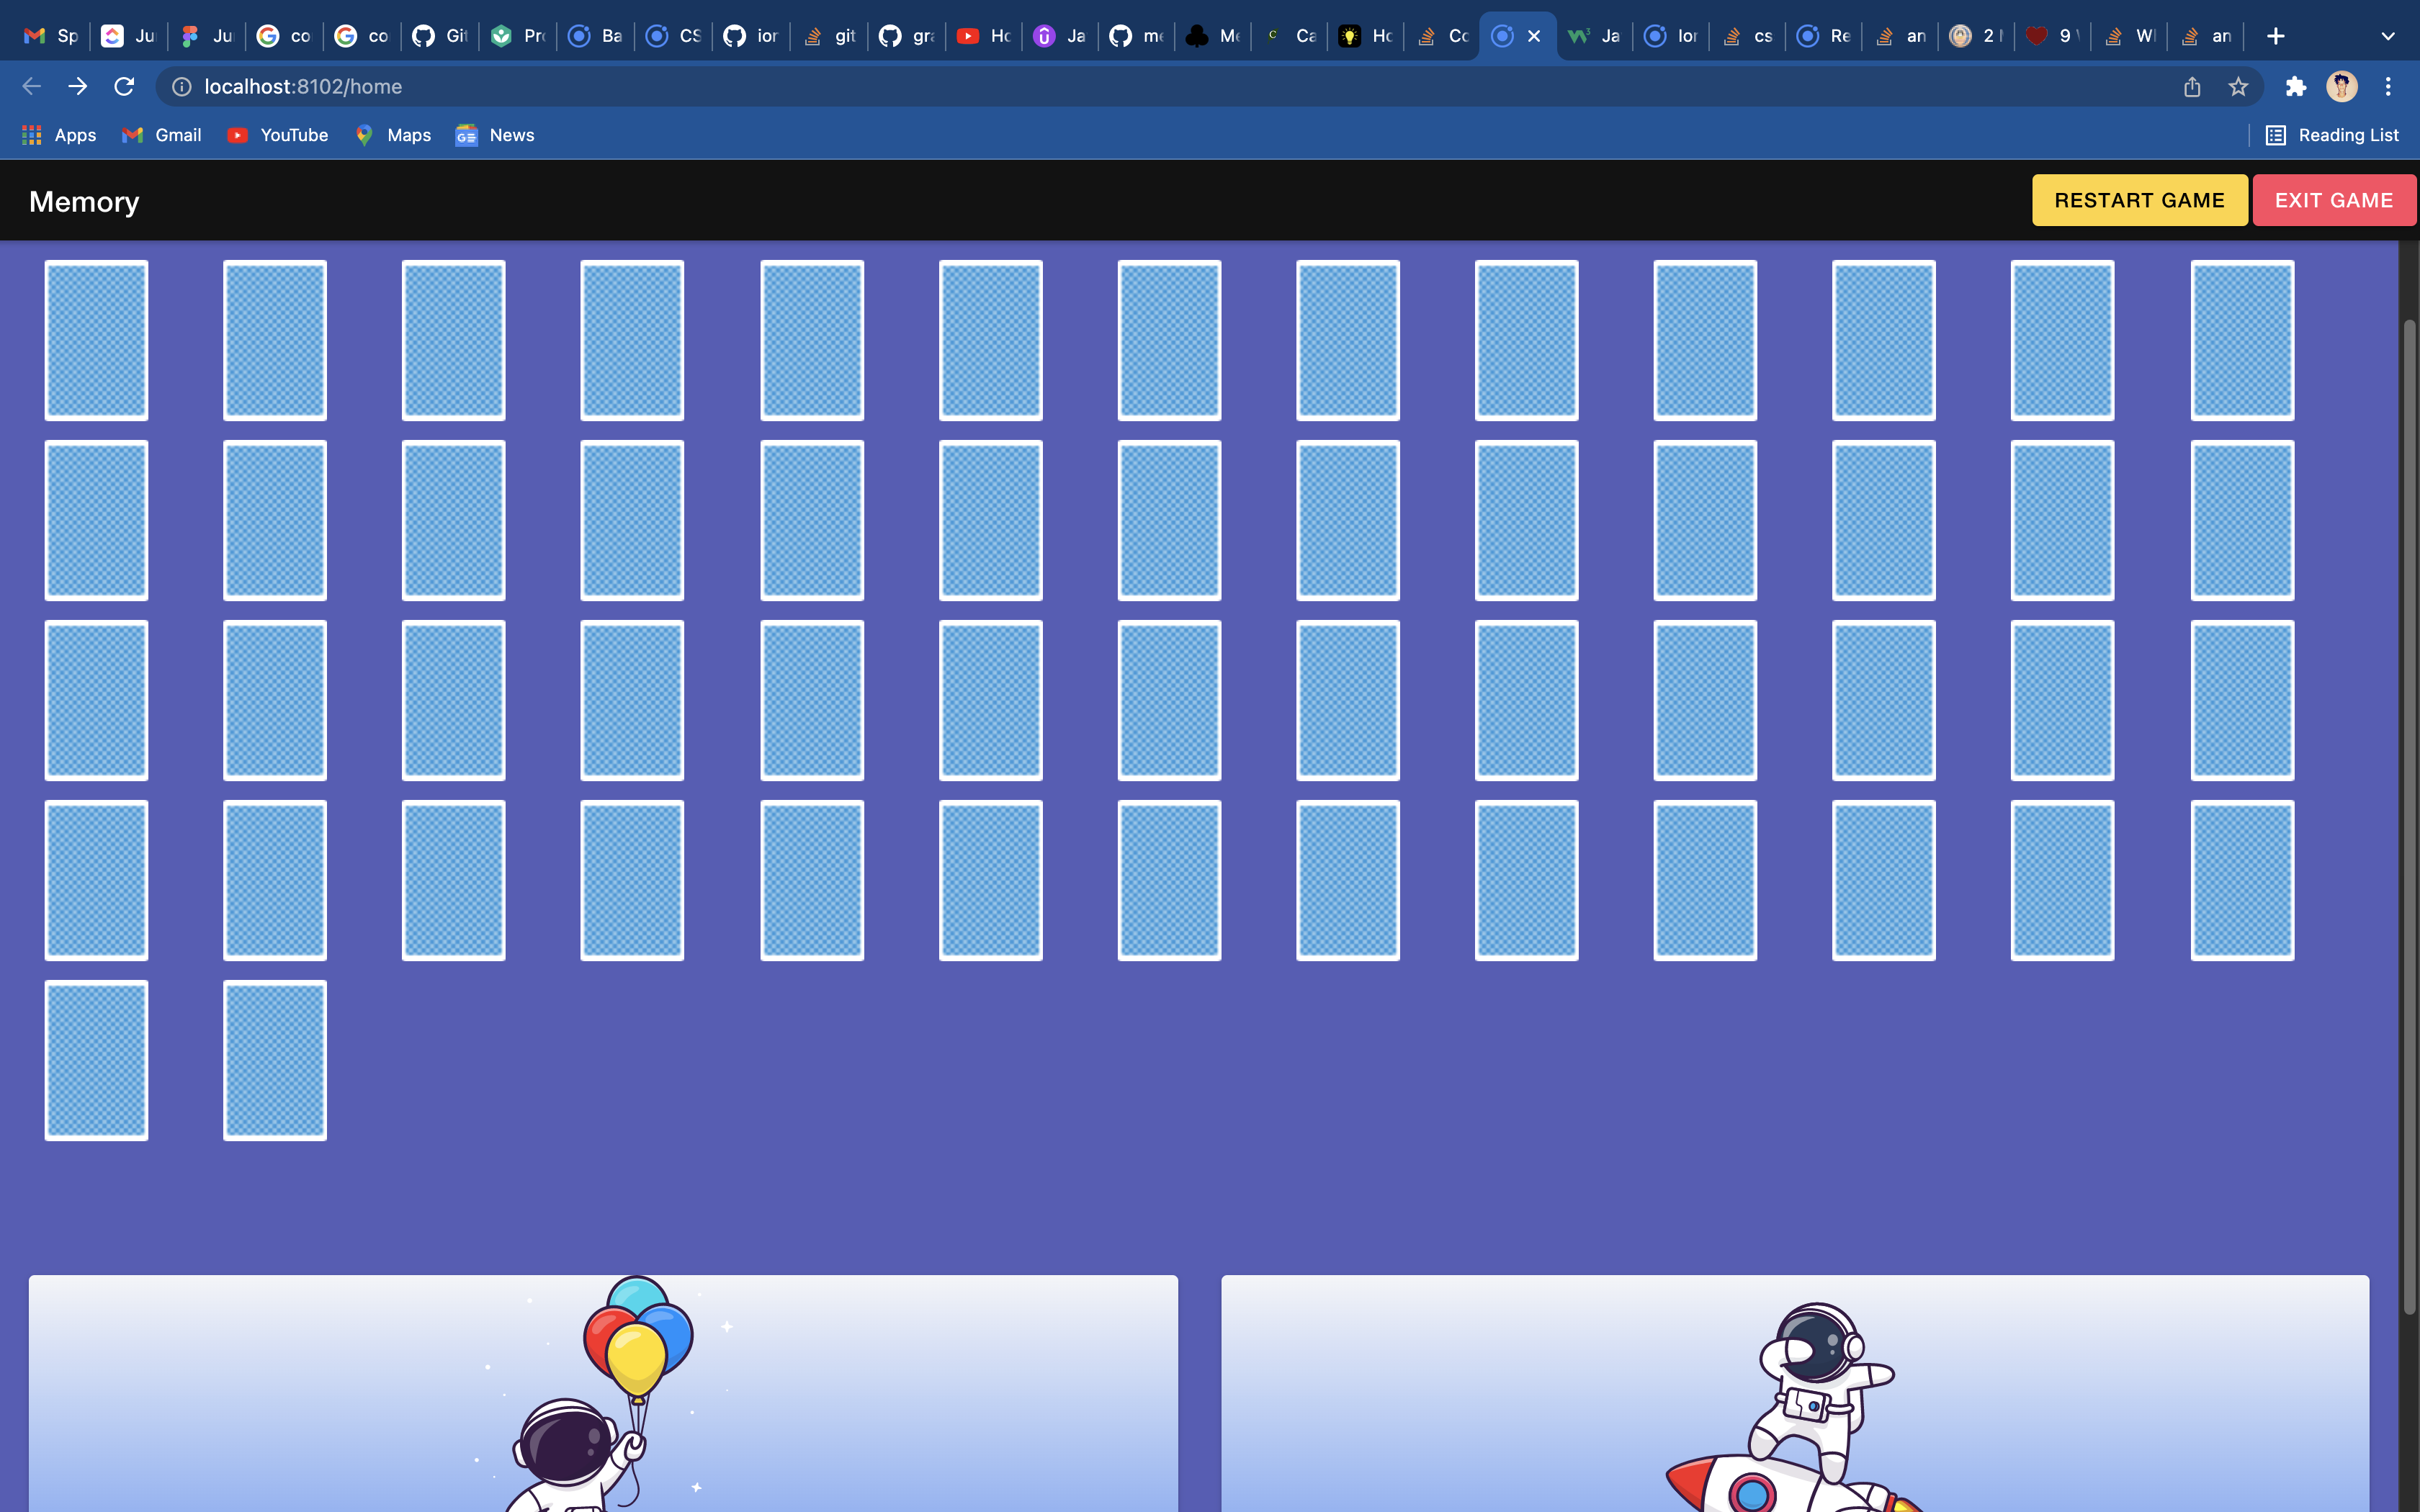Open the Maps bookmark

393,135
